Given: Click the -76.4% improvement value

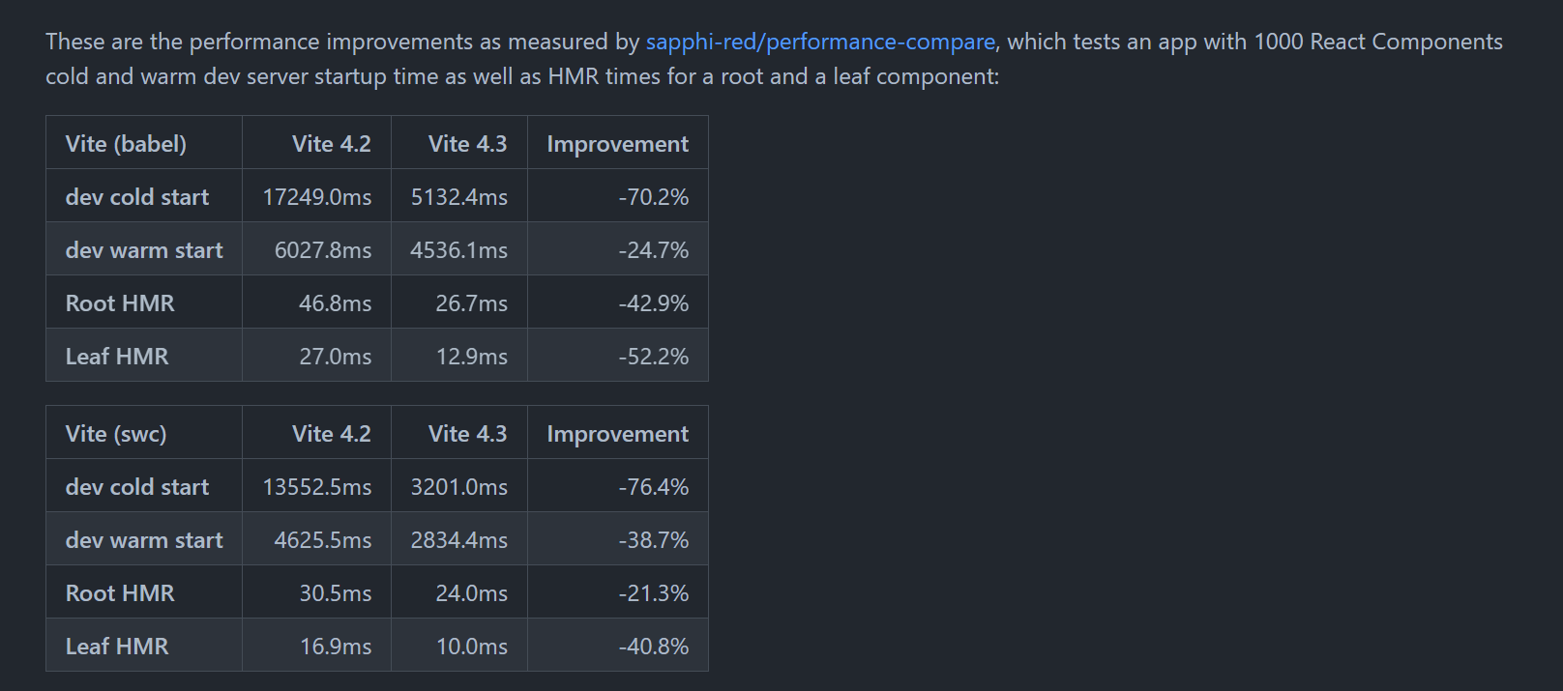Looking at the screenshot, I should pyautogui.click(x=653, y=487).
